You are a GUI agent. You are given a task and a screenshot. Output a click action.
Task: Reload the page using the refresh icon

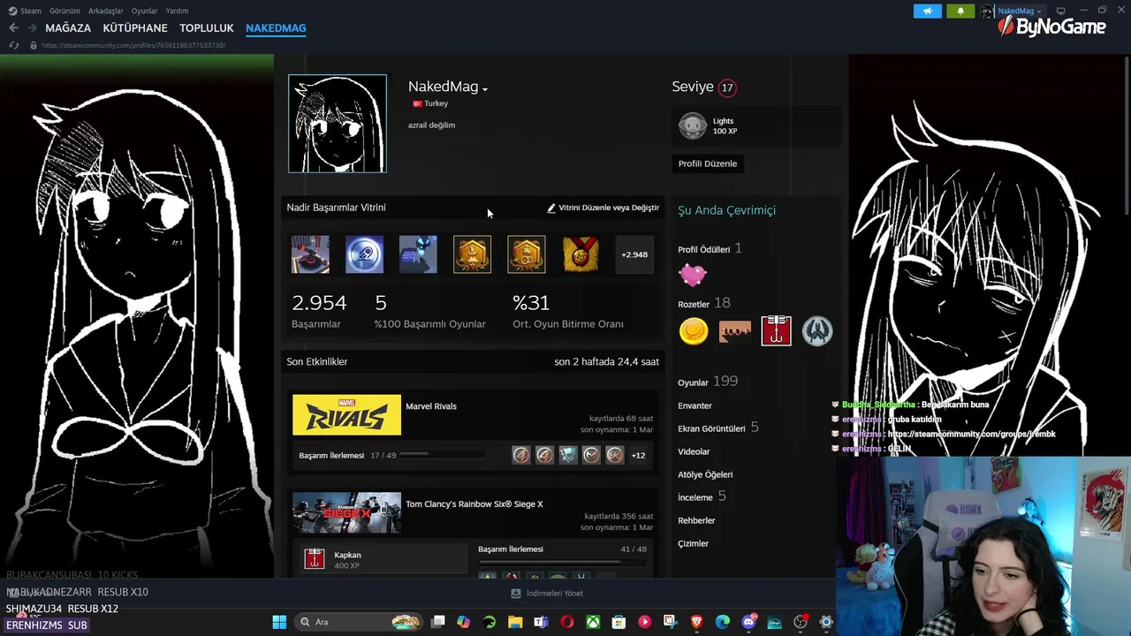pos(13,45)
